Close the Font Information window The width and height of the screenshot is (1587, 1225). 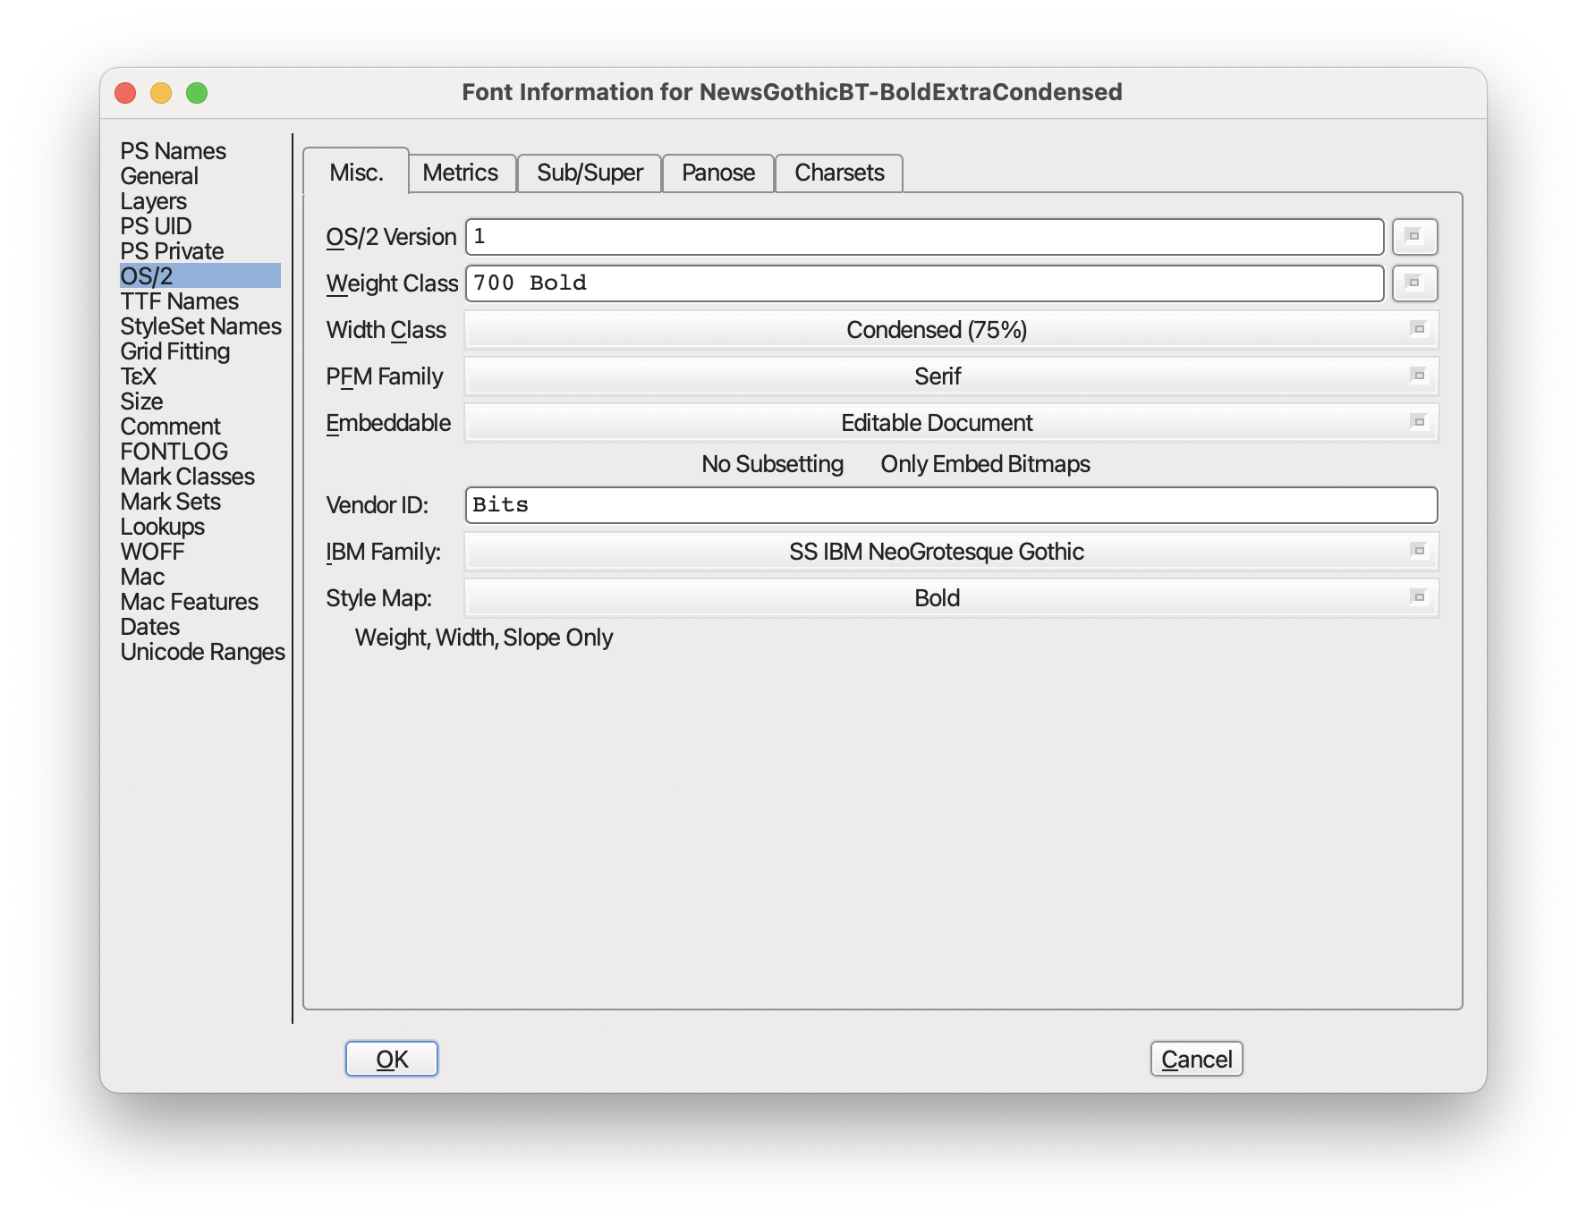(125, 93)
